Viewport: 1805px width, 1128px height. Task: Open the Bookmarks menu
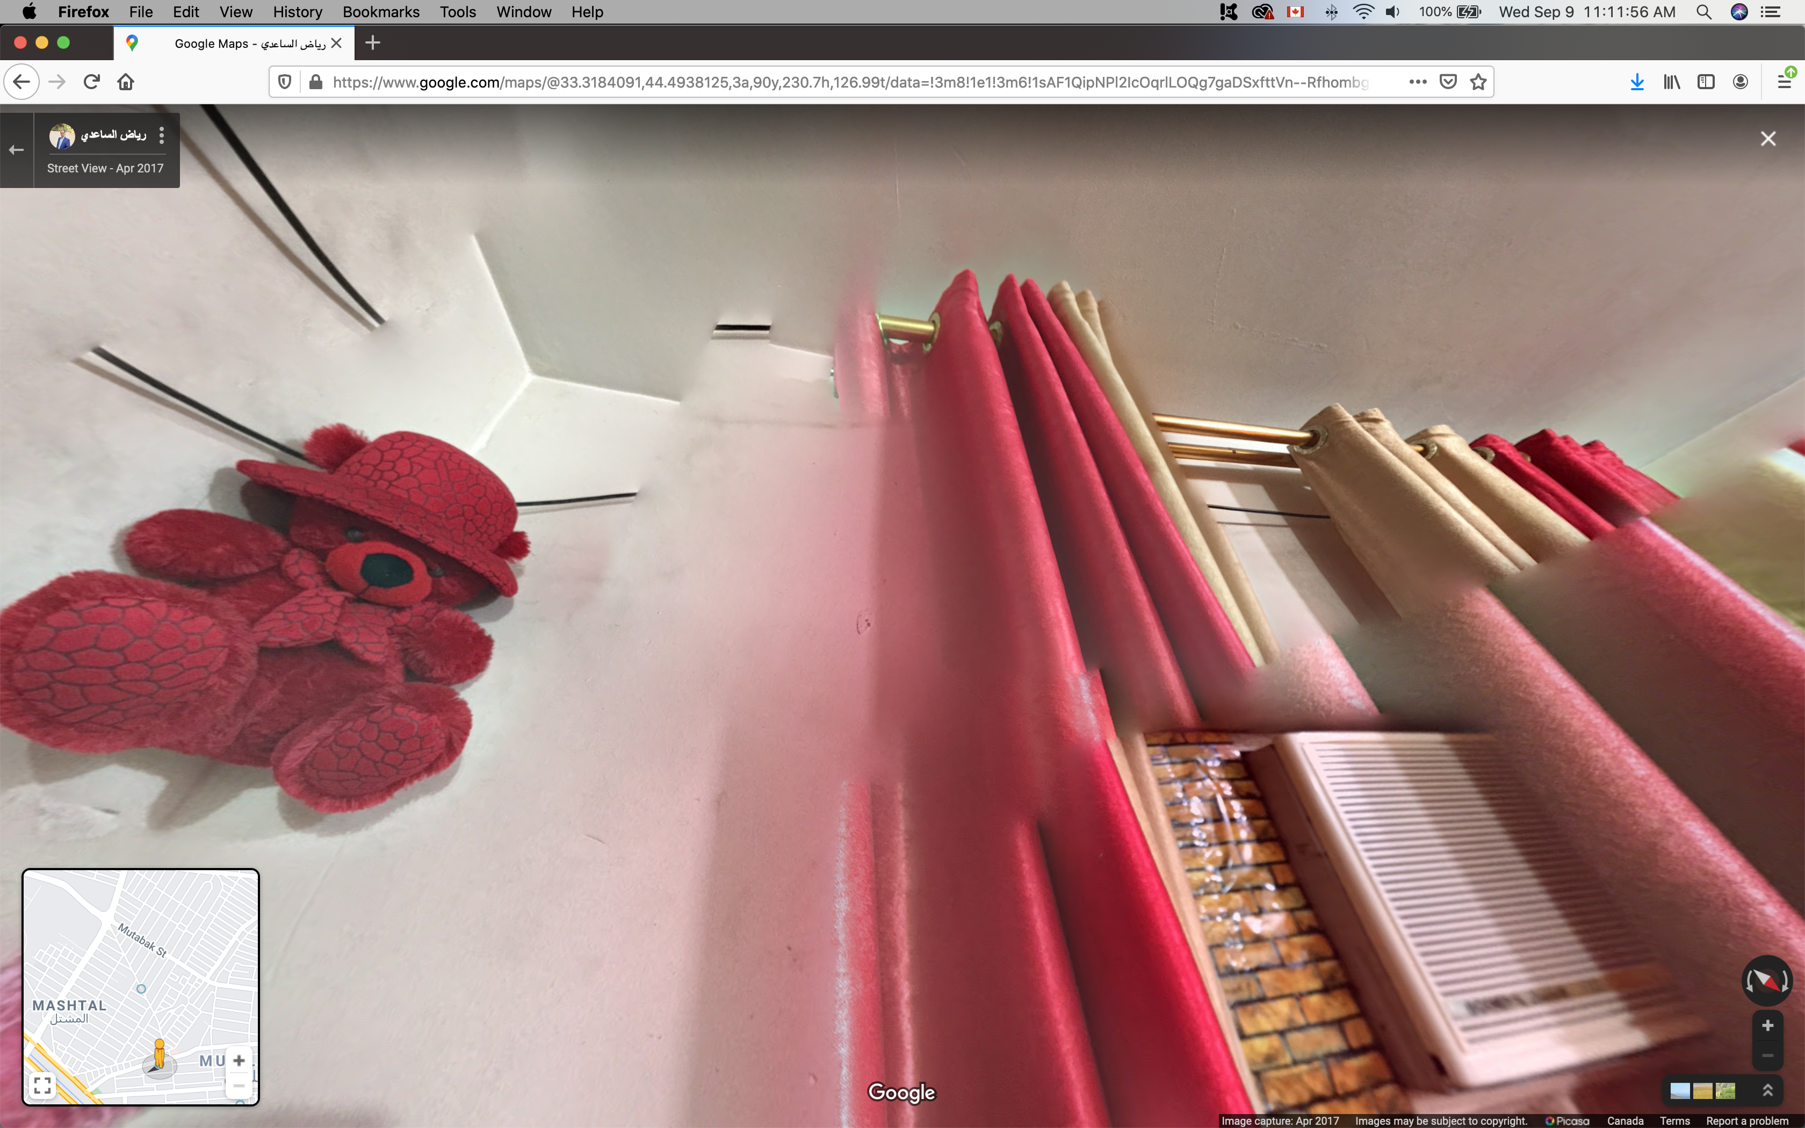[380, 12]
